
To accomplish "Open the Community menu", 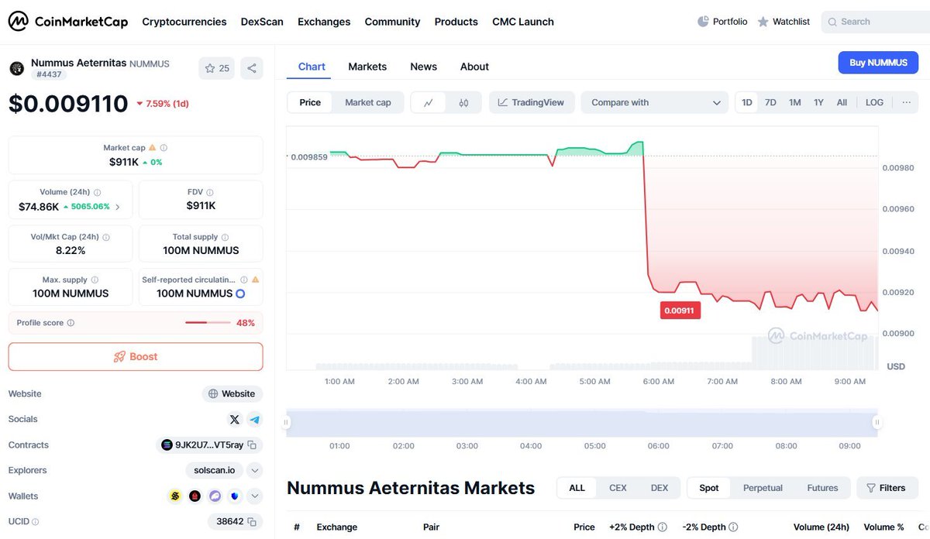I will (392, 22).
